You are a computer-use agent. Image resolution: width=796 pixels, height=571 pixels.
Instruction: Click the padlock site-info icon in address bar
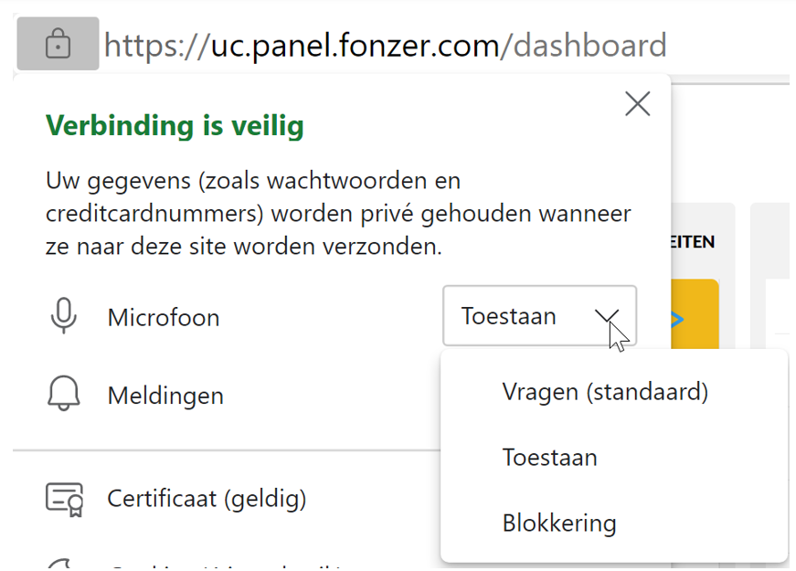(x=58, y=44)
